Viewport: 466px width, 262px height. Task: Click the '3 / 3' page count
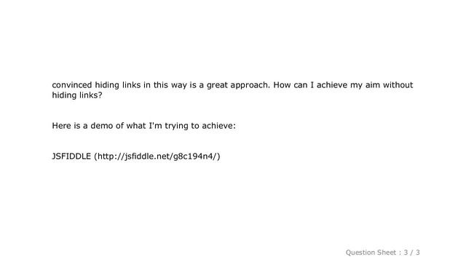click(411, 253)
